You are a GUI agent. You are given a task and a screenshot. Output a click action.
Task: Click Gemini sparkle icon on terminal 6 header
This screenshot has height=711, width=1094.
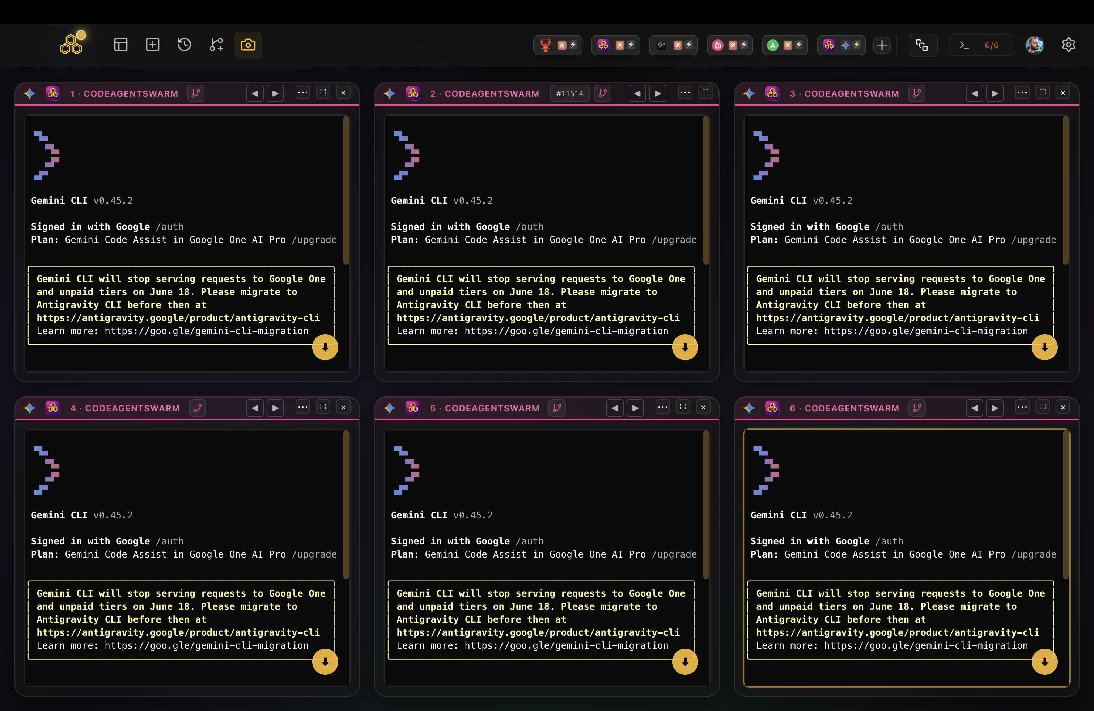pyautogui.click(x=749, y=408)
